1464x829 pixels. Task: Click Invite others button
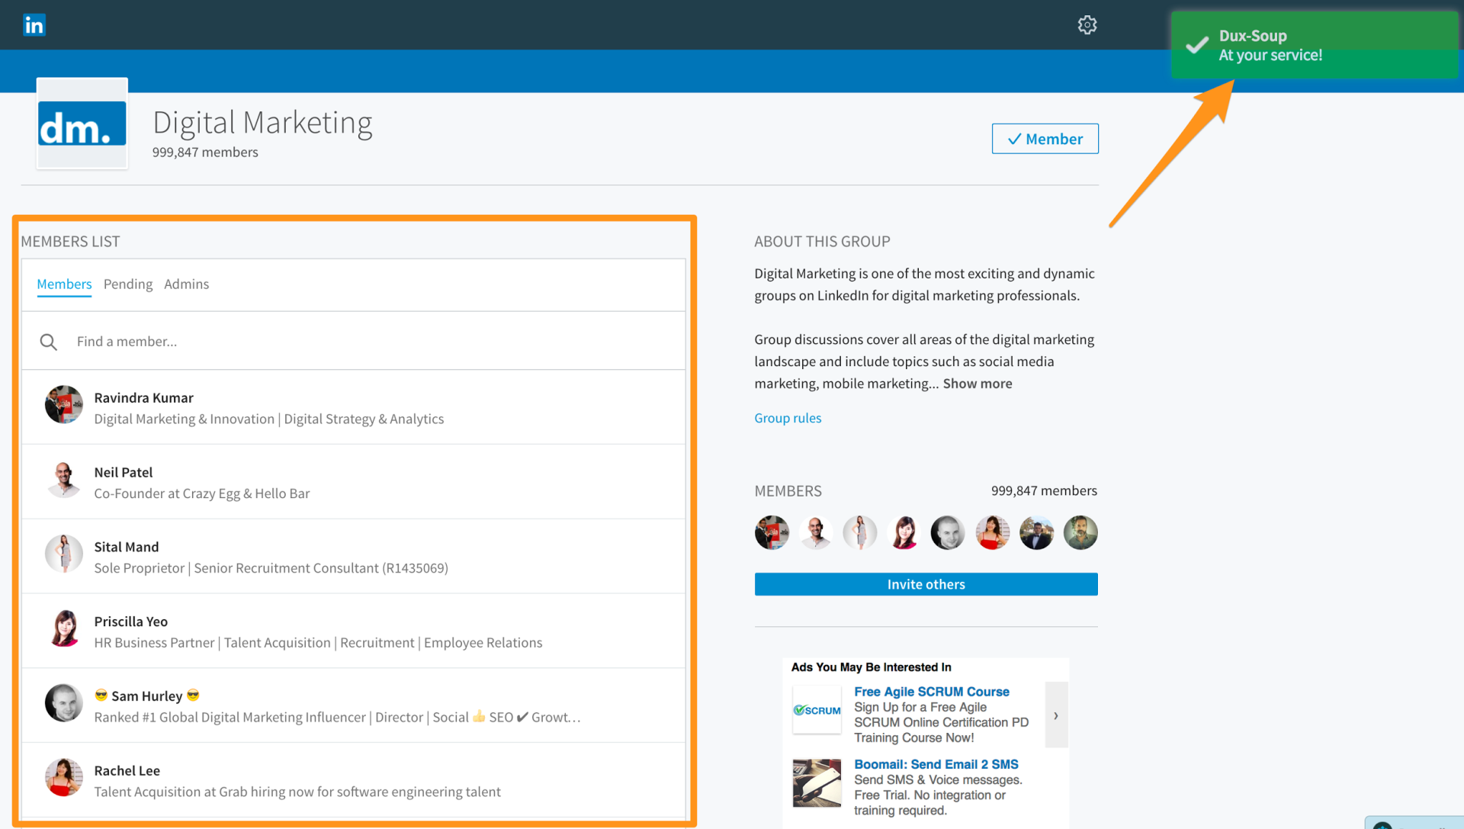[926, 583]
